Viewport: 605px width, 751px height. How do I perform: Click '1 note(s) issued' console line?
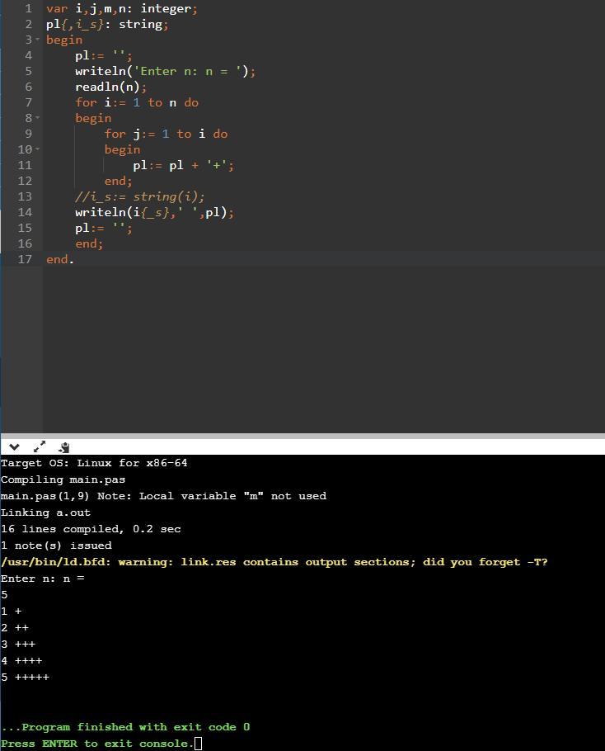[56, 546]
